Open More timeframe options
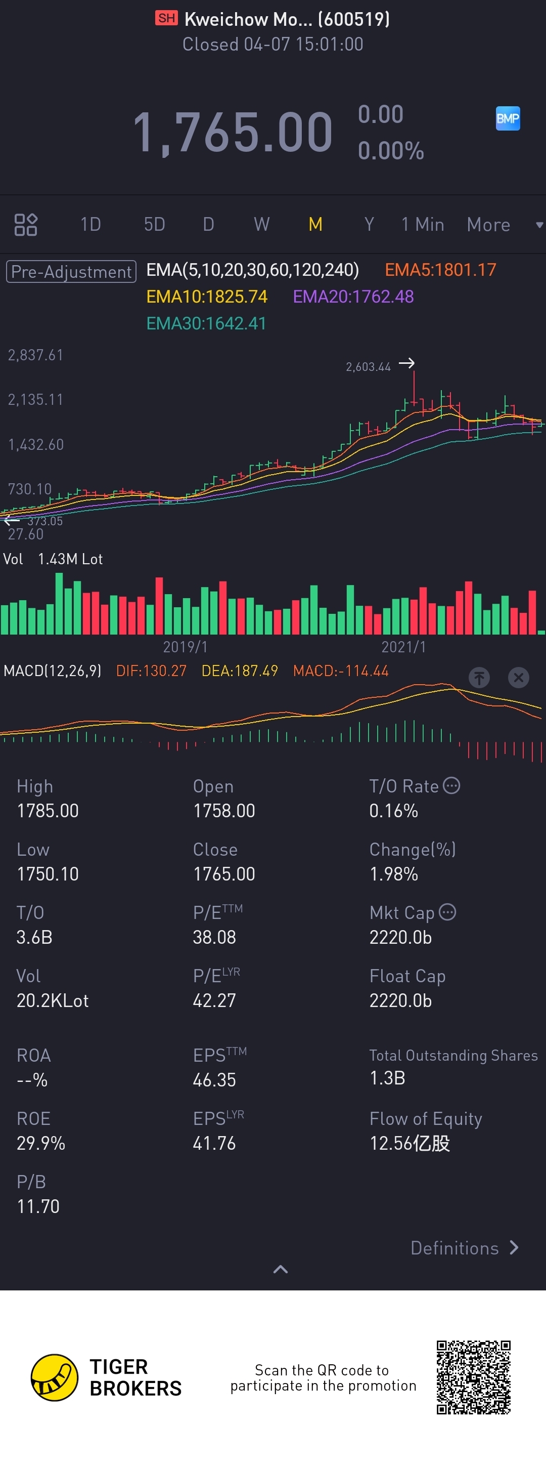 (488, 225)
